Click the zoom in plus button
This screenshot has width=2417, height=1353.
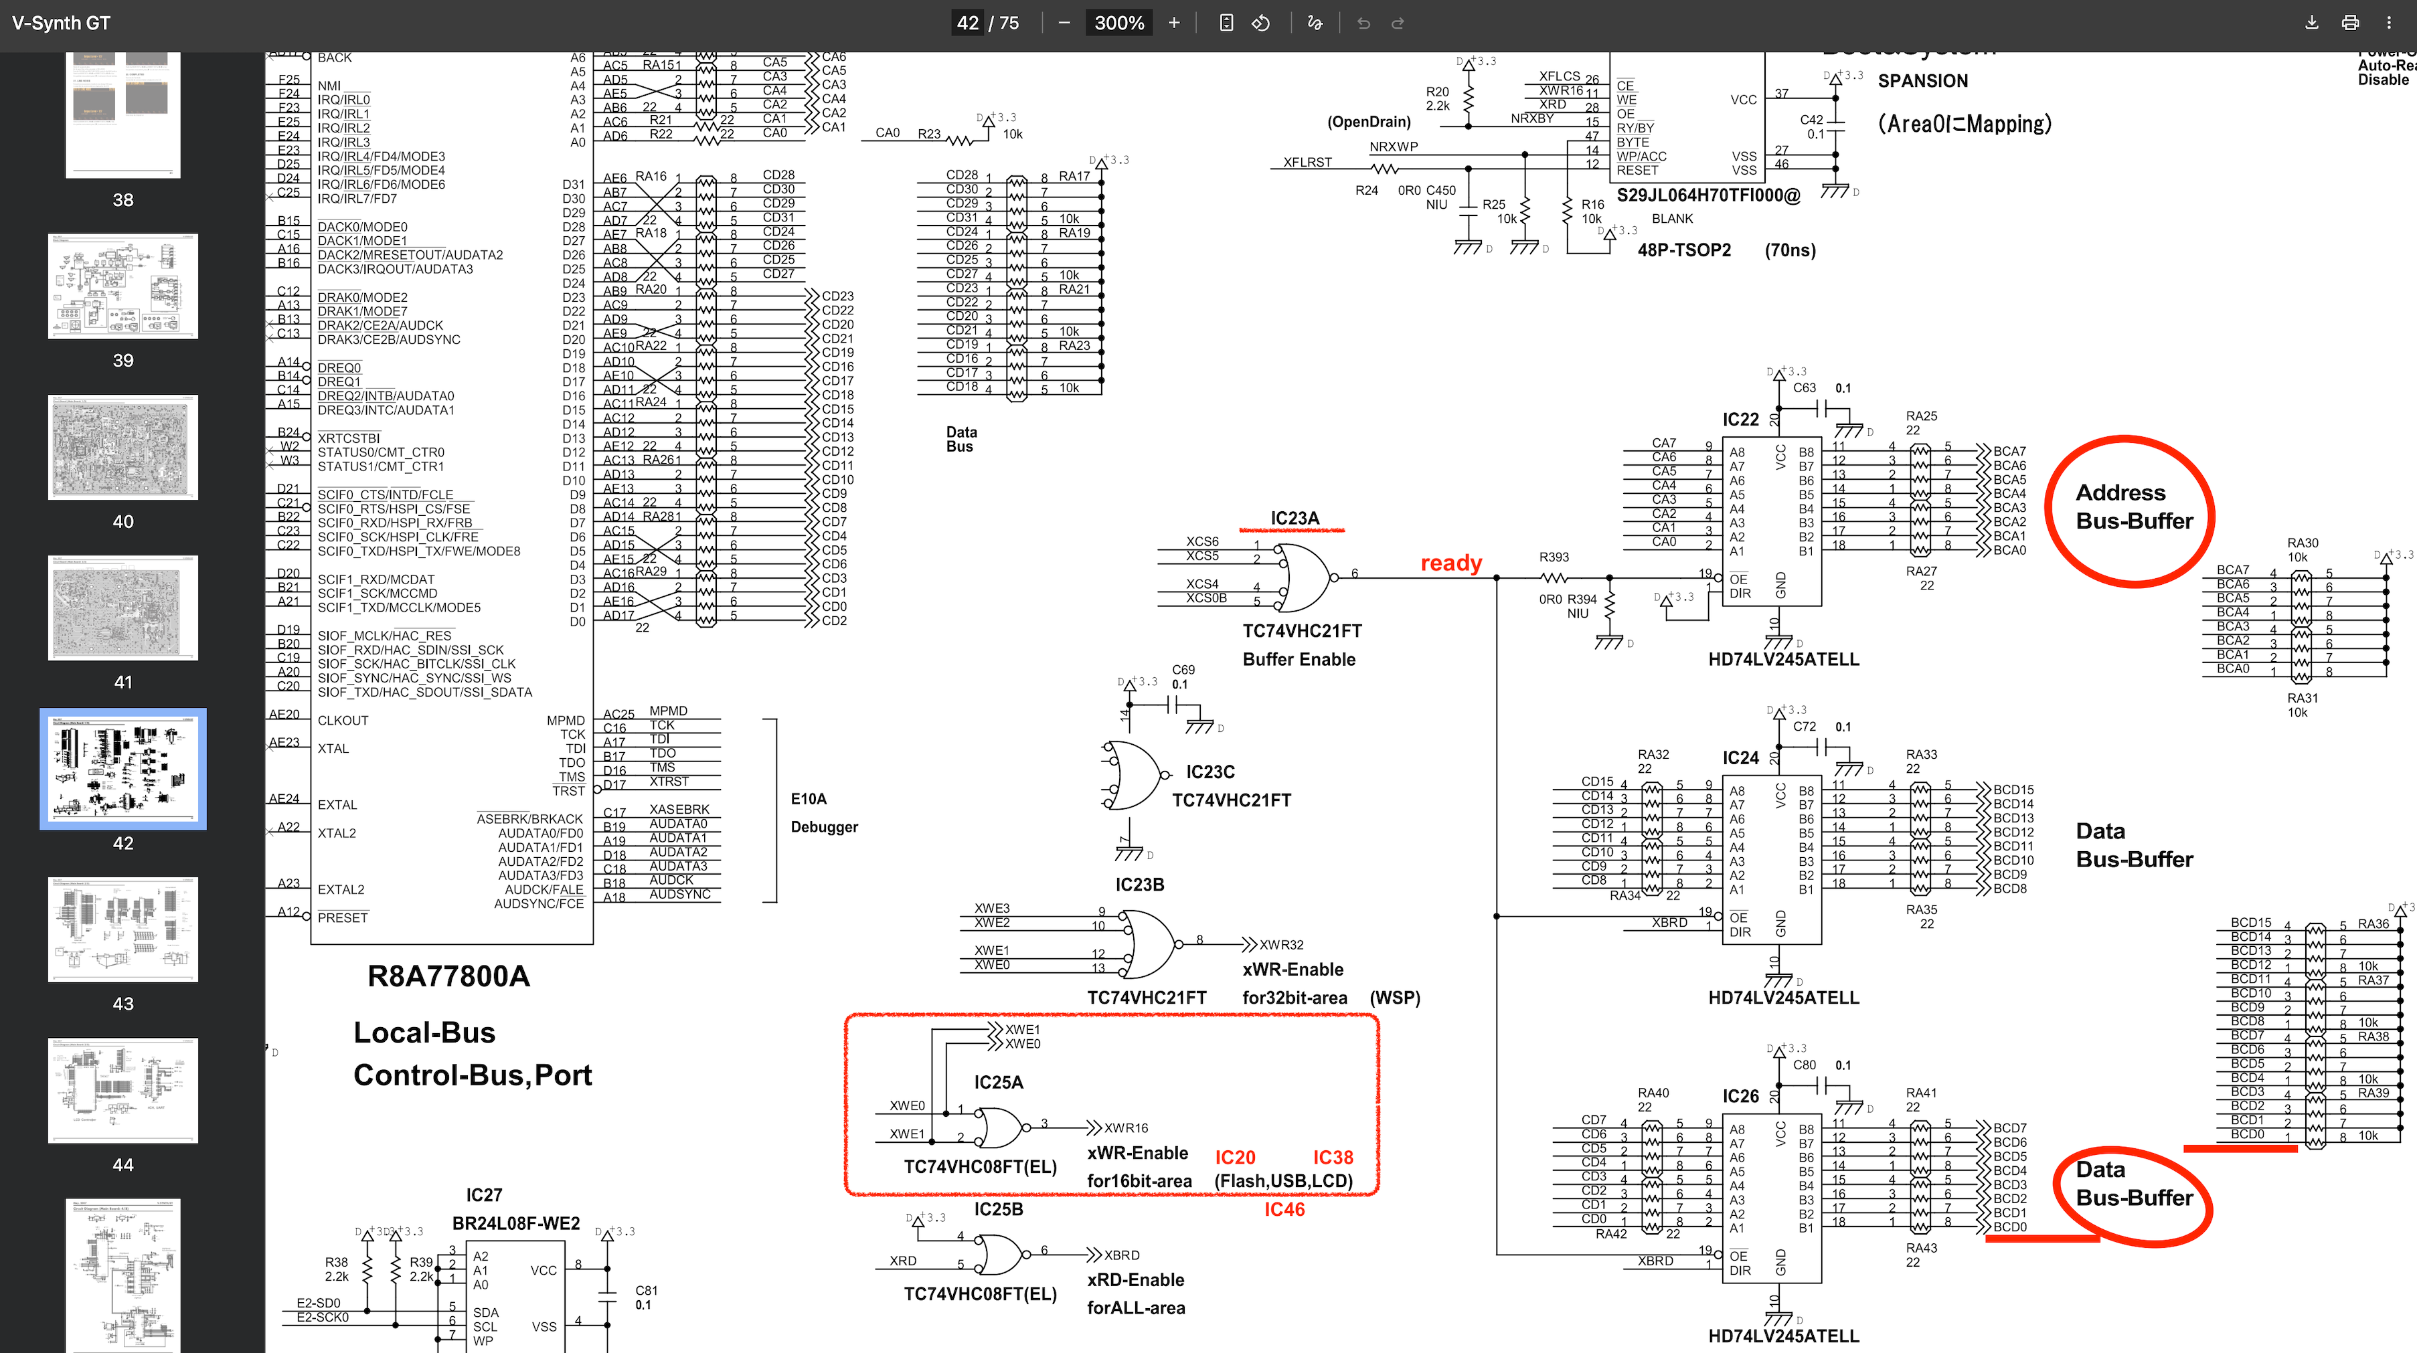[1174, 23]
